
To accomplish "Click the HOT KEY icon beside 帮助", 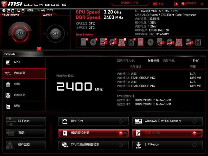I will point(8,106).
